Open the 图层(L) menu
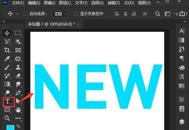 coord(65,3)
